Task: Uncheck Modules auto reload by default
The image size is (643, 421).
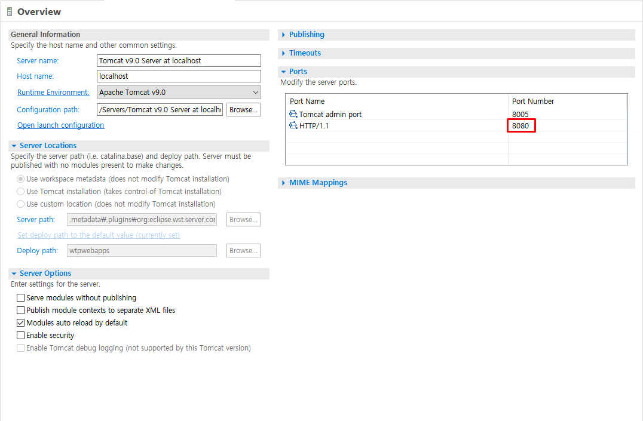Action: click(x=20, y=322)
